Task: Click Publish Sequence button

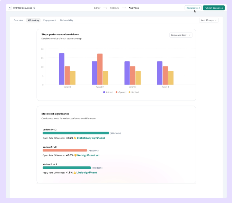Action: (x=214, y=8)
